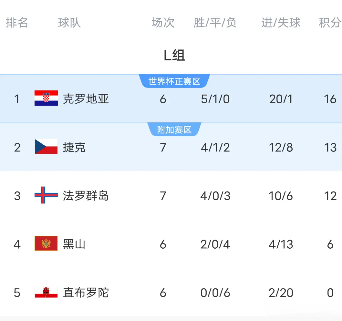342x321 pixels.
Task: Click the 世界杯正赛区 qualification badge
Action: (x=174, y=81)
